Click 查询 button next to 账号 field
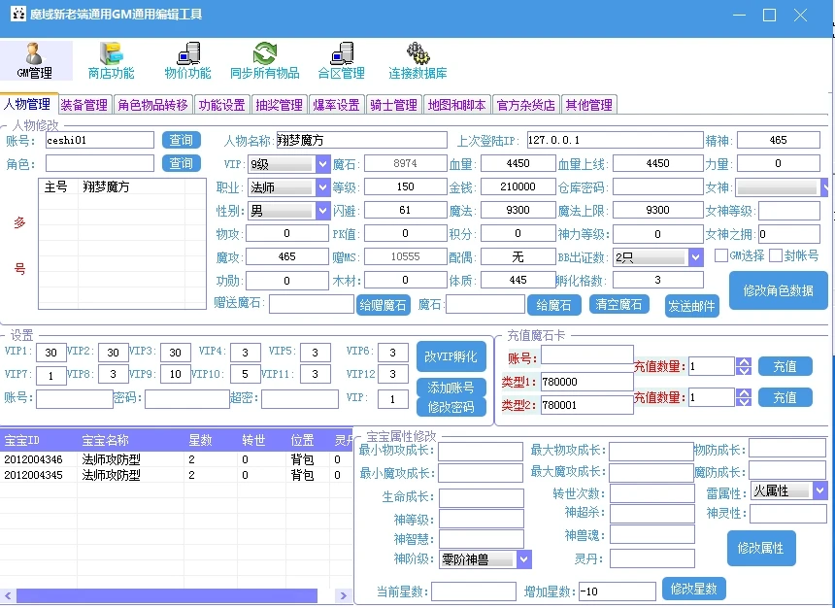Image resolution: width=835 pixels, height=608 pixels. [181, 140]
